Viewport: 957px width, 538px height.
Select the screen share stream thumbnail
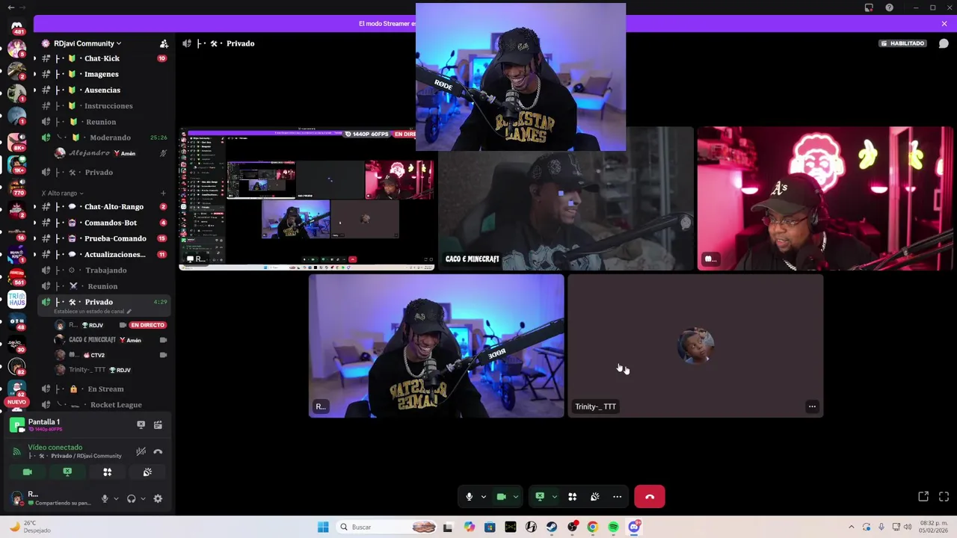[307, 198]
